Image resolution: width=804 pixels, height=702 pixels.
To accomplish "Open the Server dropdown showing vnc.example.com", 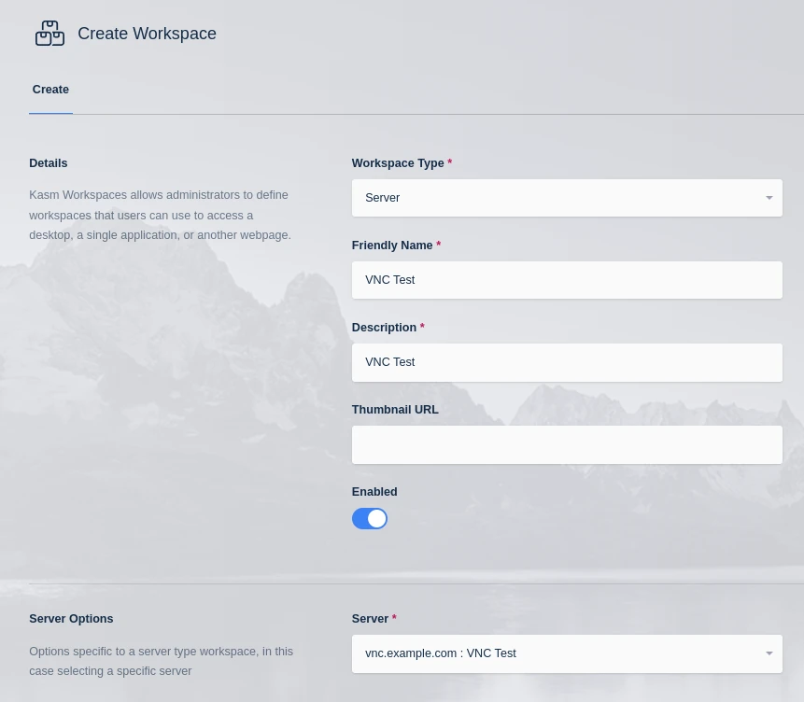I will point(567,653).
